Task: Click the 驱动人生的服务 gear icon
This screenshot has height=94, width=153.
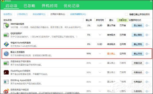Action: pos(6,54)
